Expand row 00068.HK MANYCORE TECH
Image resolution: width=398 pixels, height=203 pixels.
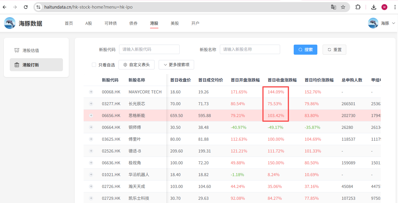pos(91,92)
